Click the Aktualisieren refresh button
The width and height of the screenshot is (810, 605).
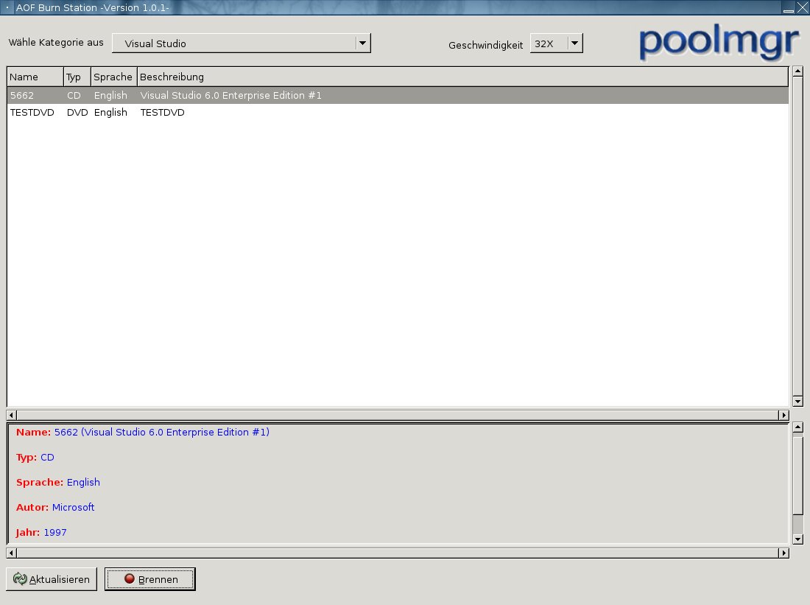[x=51, y=578]
